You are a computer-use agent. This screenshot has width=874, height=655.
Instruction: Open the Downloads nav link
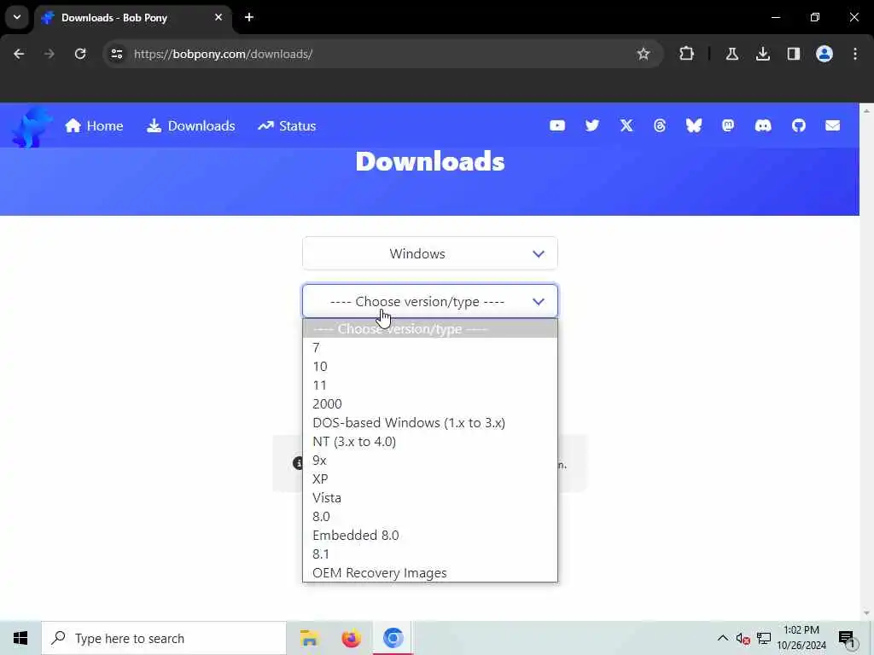190,126
